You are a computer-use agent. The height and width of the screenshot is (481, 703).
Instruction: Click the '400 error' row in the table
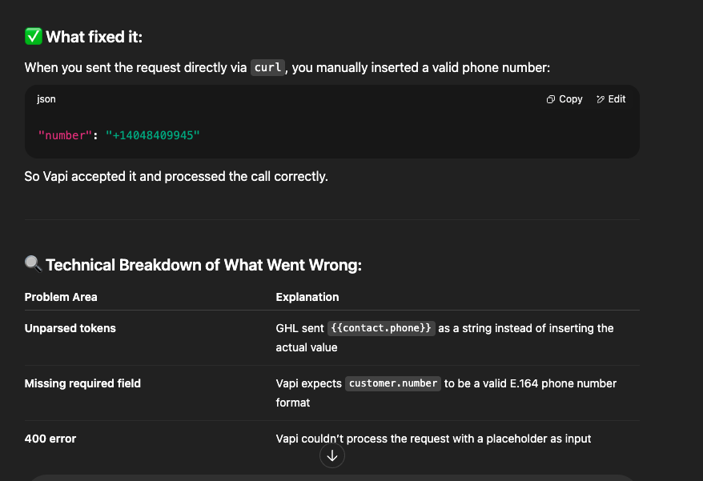click(50, 439)
